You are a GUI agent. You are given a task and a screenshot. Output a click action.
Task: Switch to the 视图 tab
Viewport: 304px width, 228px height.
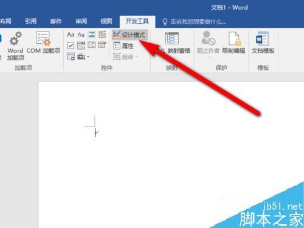tap(106, 21)
